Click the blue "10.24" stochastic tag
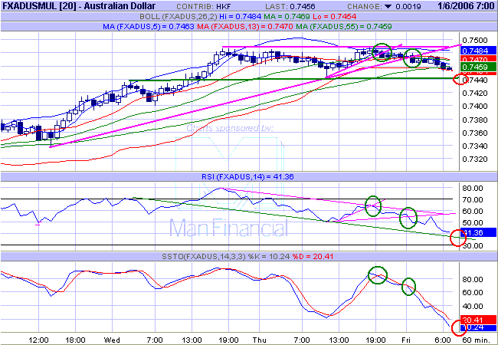Image resolution: width=498 pixels, height=345 pixels. point(479,327)
